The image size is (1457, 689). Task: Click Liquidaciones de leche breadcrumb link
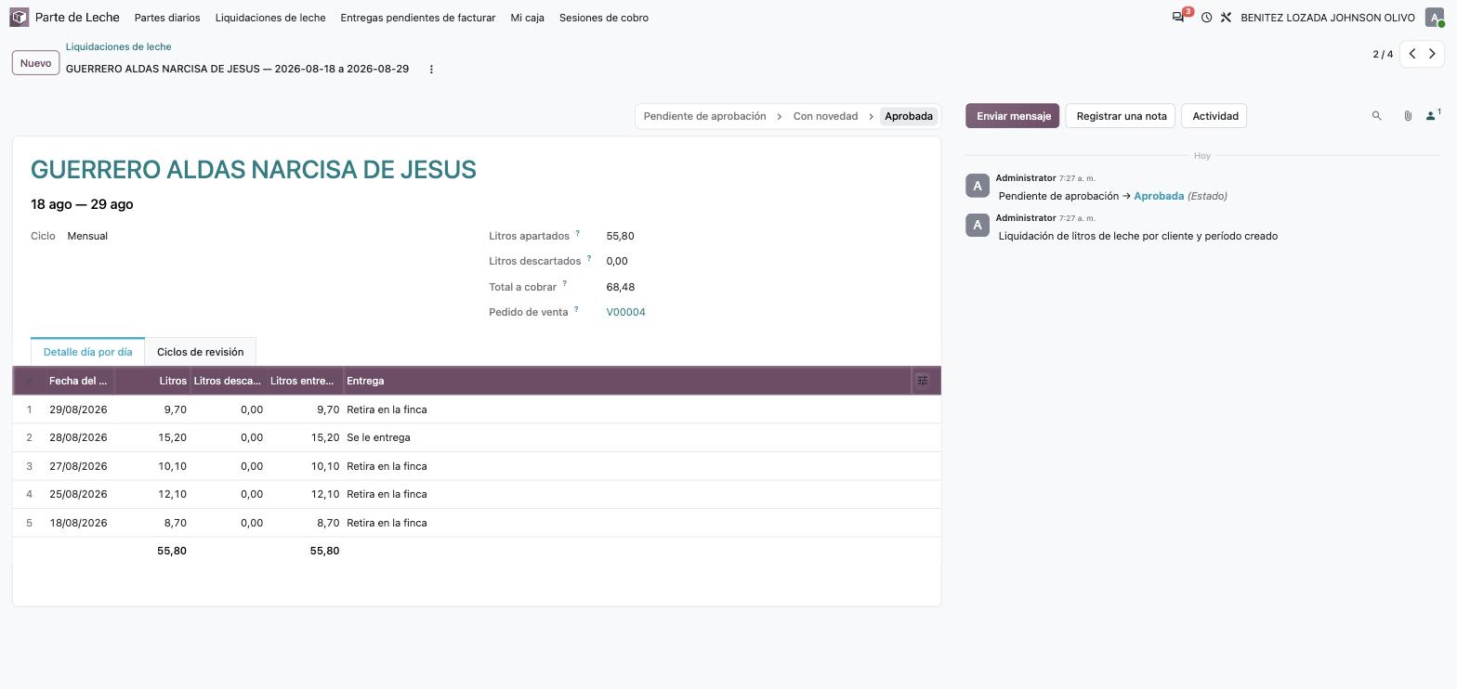(118, 46)
